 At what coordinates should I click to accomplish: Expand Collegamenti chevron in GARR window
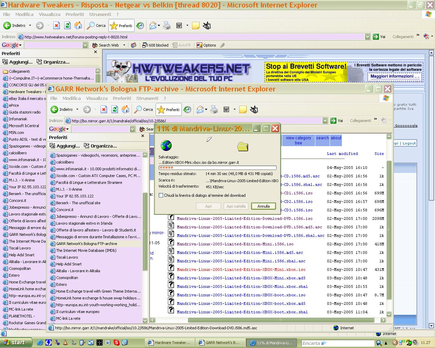click(376, 119)
